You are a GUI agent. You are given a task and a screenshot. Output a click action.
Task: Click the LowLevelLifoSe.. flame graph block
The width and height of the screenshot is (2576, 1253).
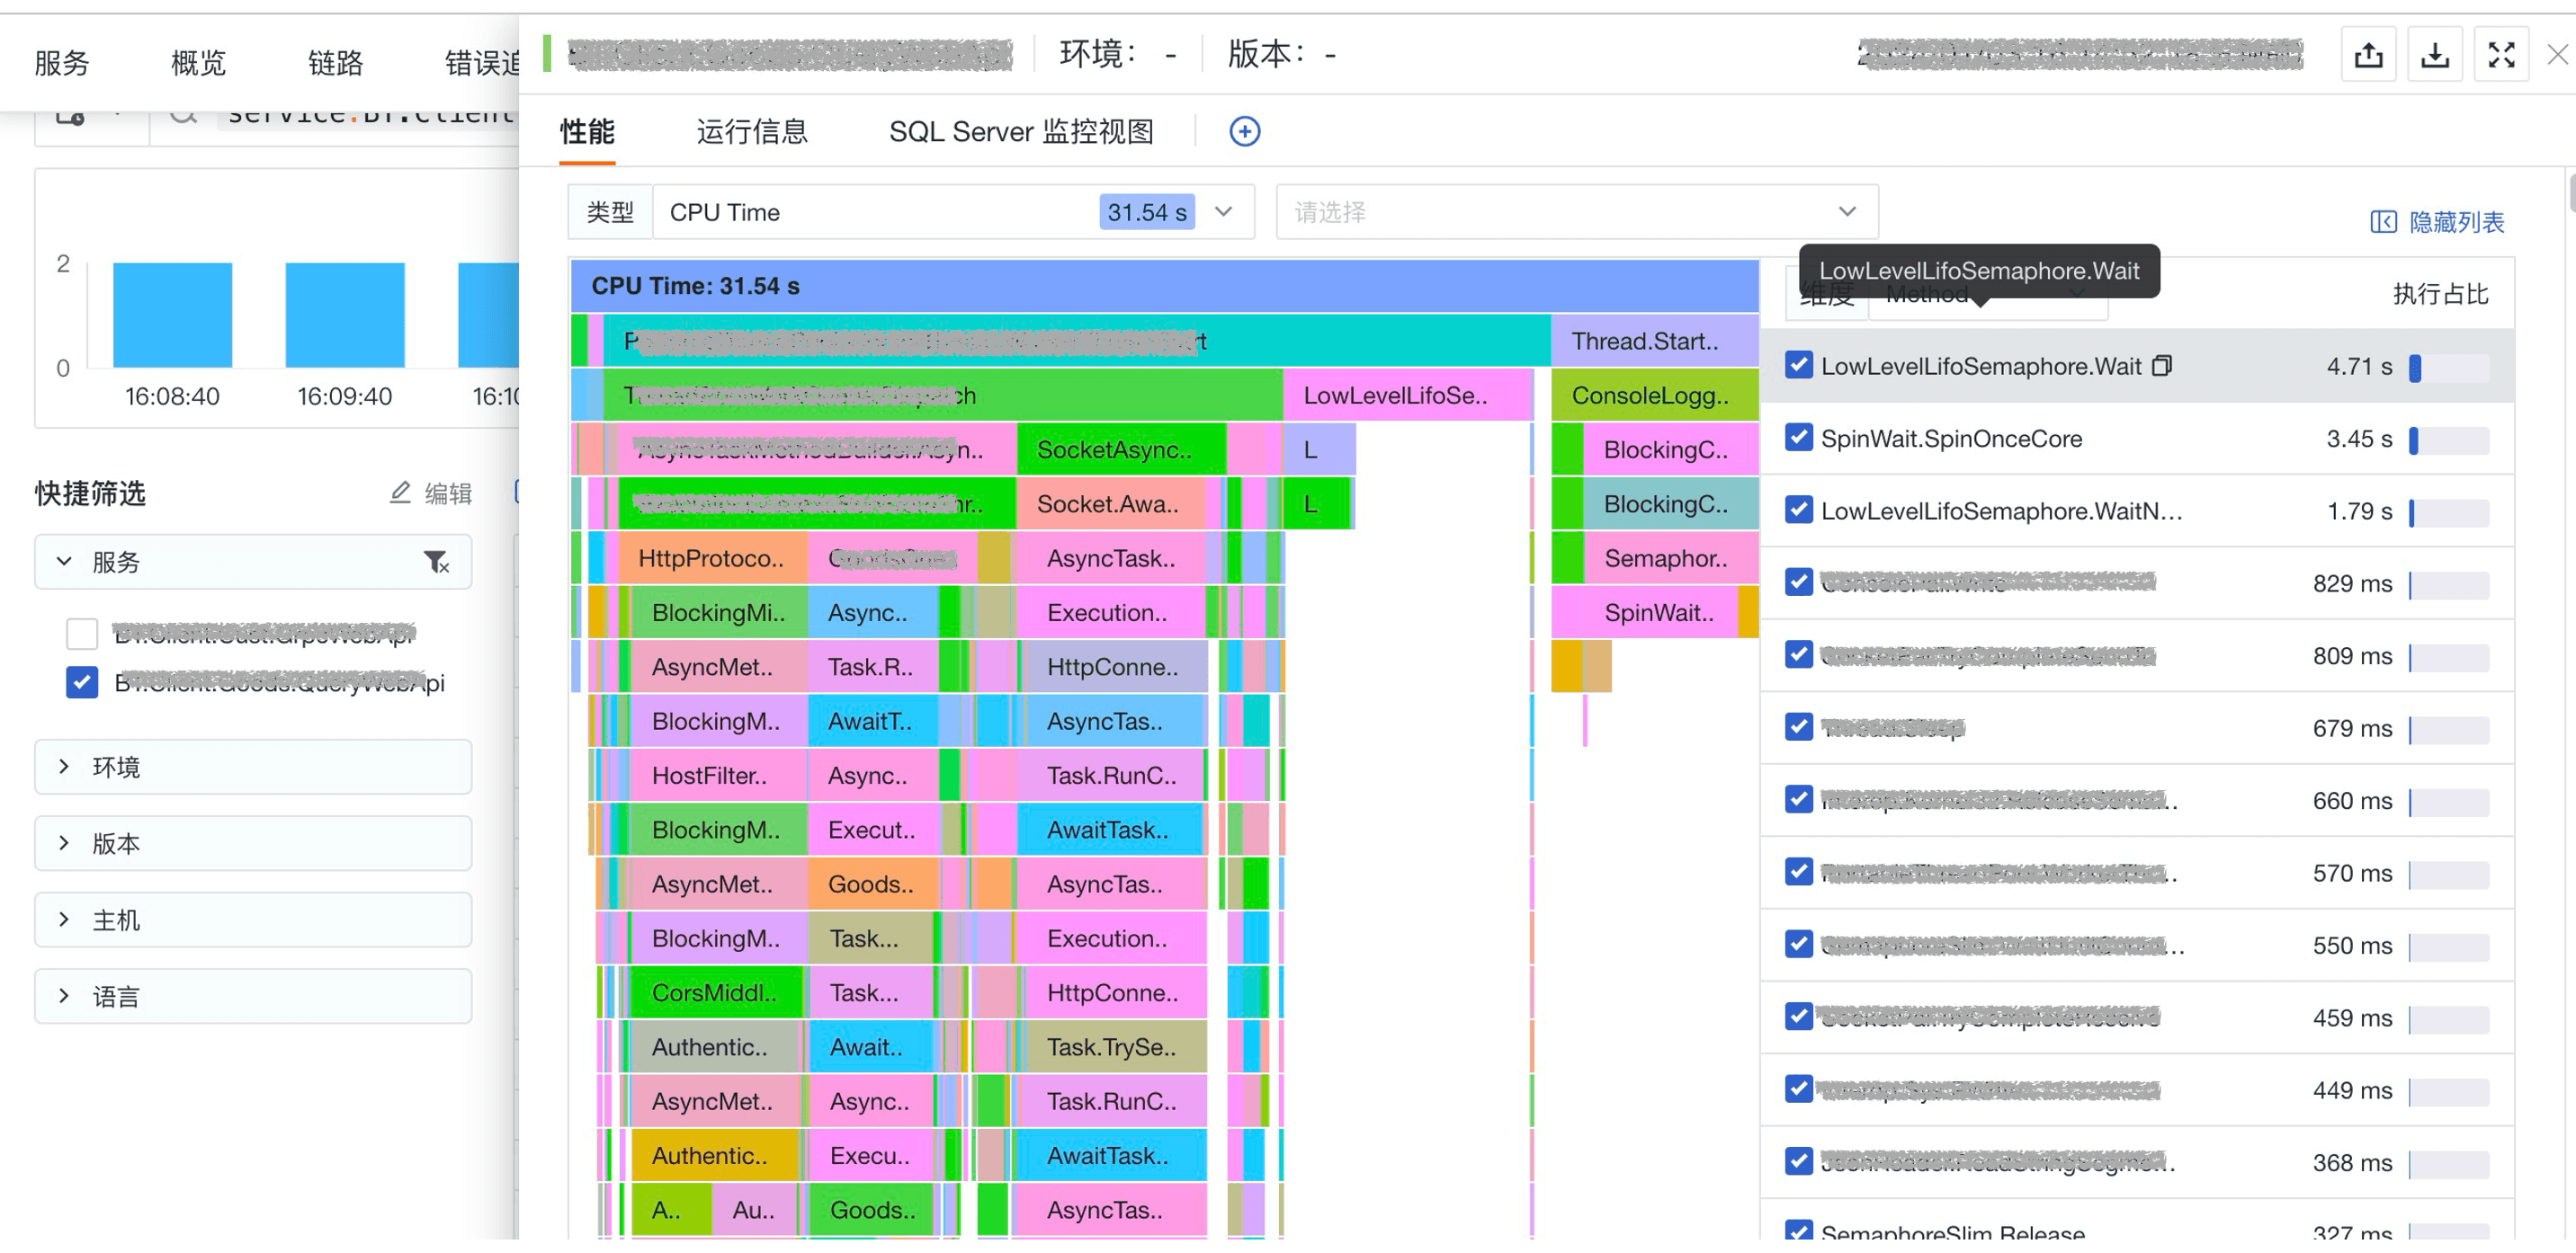coord(1407,395)
